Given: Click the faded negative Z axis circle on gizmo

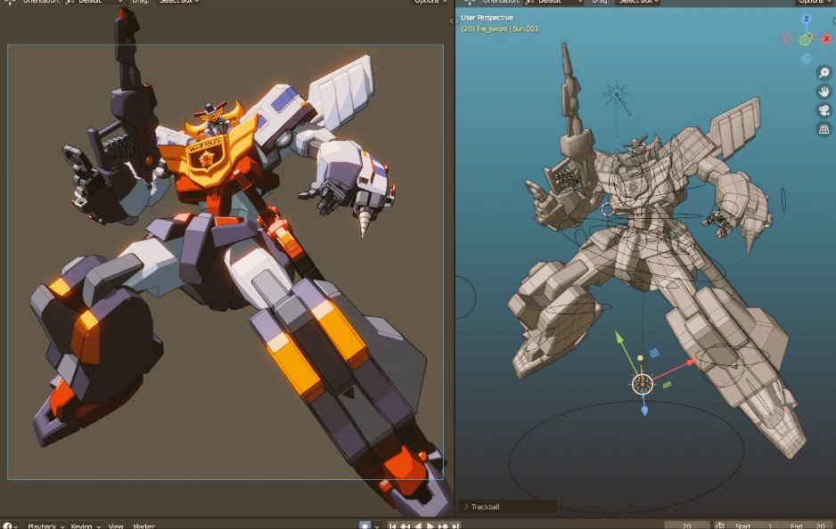Looking at the screenshot, I should point(806,58).
